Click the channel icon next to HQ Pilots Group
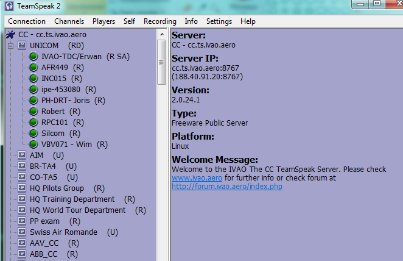The width and height of the screenshot is (403, 261). coord(22,188)
